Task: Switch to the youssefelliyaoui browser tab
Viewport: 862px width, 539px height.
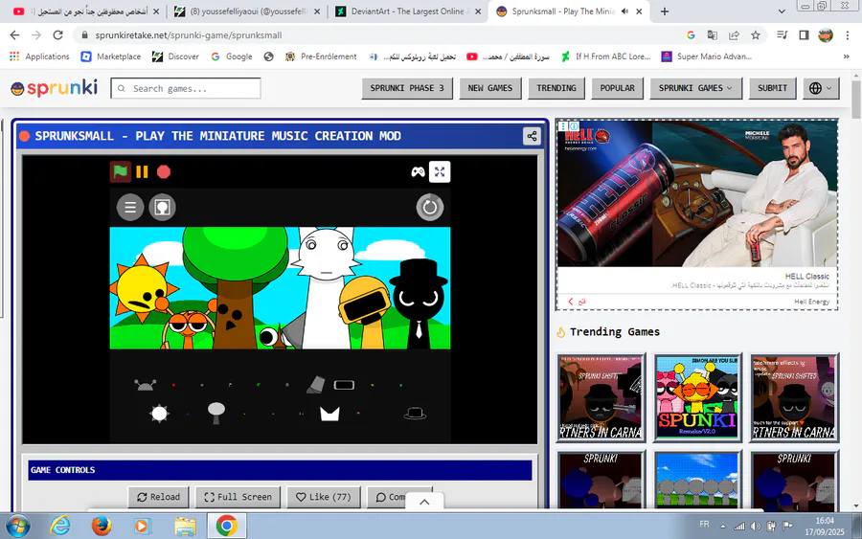Action: point(246,11)
